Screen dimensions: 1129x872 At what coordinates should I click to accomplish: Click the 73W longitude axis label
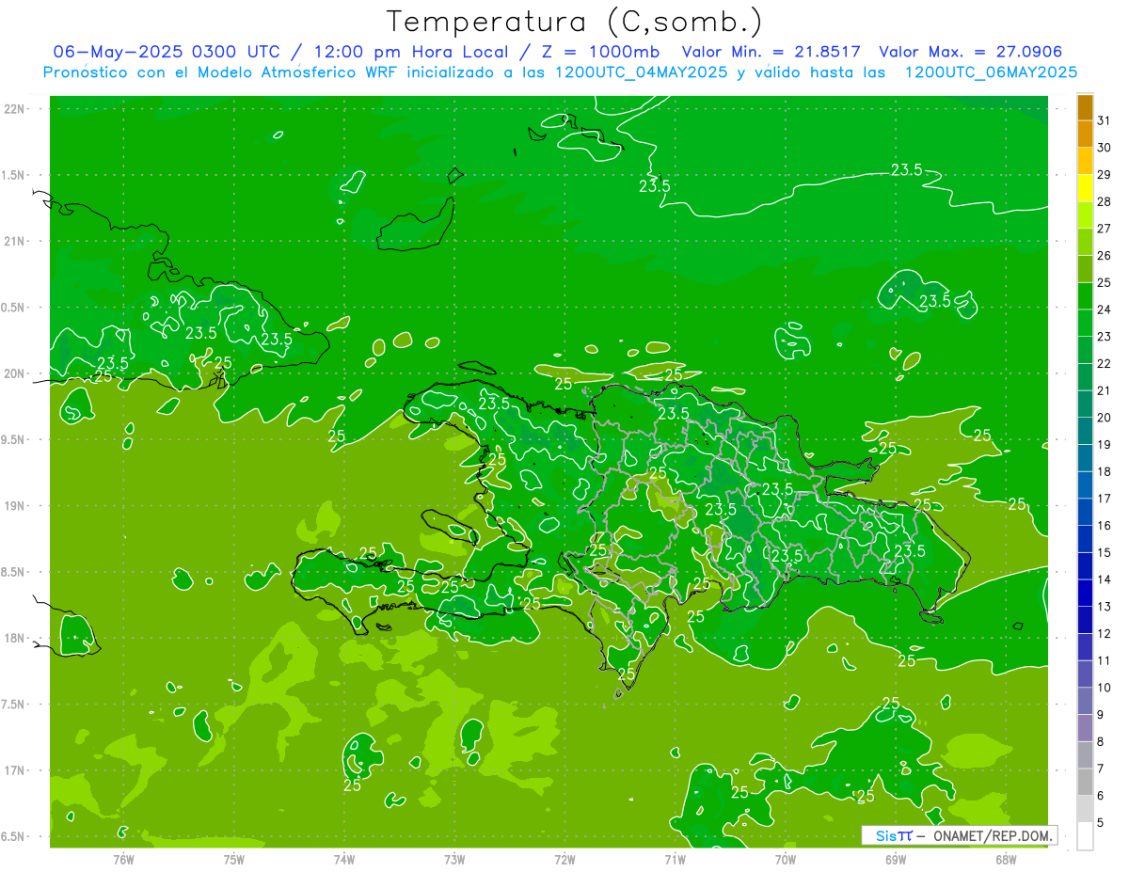click(454, 859)
